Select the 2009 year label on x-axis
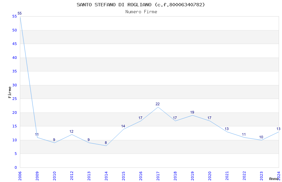282x182 pixels. 37,176
